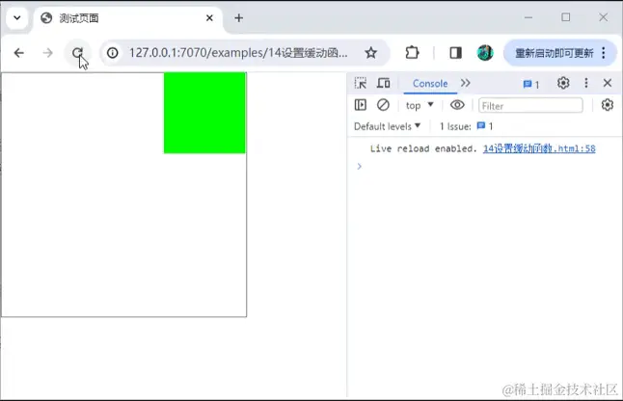Focus the address bar URL
The width and height of the screenshot is (623, 401).
pyautogui.click(x=238, y=53)
